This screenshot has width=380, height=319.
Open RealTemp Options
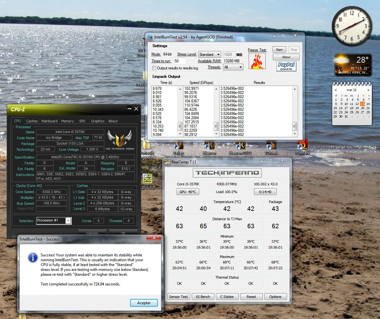coord(275,297)
